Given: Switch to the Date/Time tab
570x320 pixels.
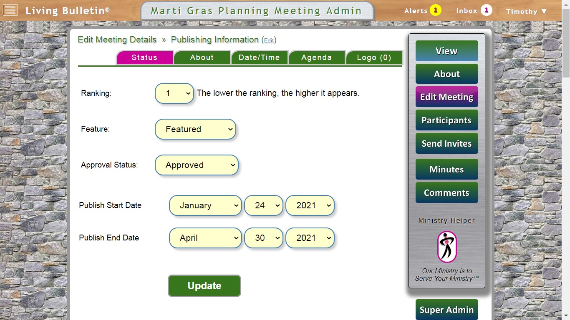Looking at the screenshot, I should tap(259, 57).
